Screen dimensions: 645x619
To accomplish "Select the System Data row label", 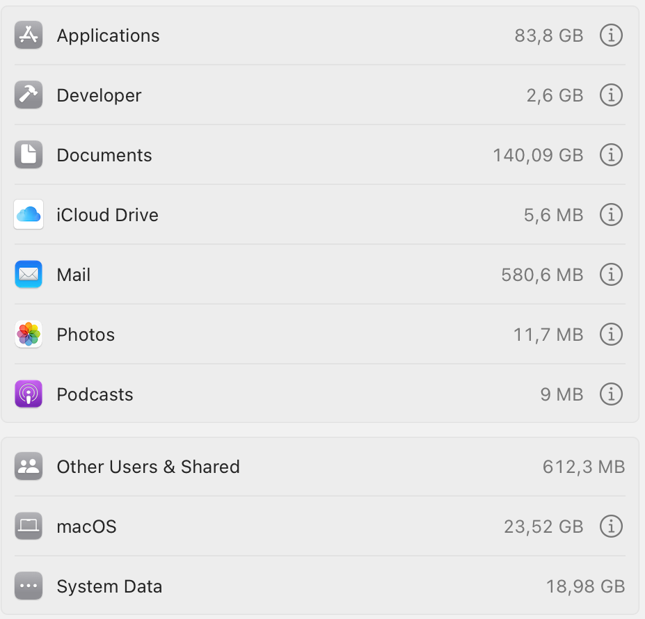I will click(109, 586).
